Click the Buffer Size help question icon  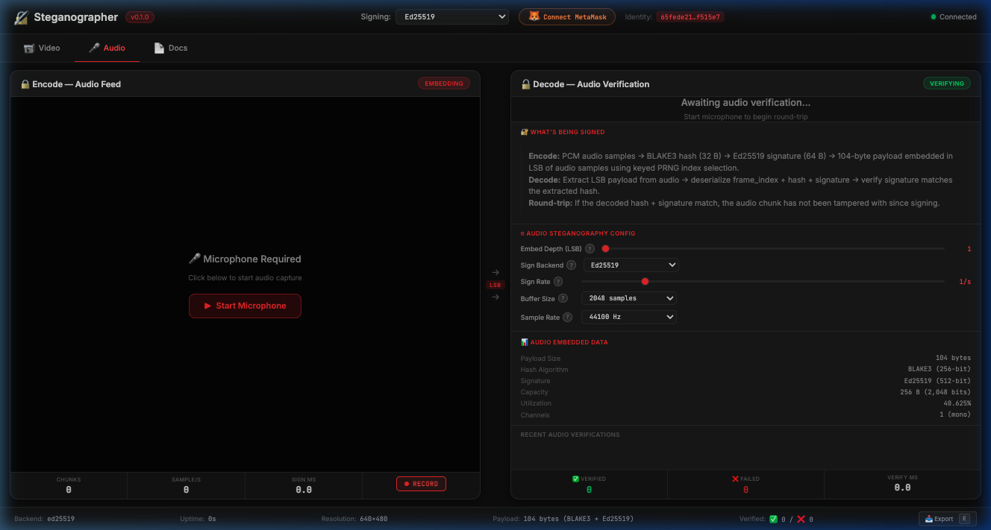click(x=563, y=298)
